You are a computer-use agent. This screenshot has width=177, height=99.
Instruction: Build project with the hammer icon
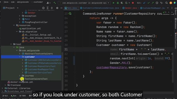point(55,3)
